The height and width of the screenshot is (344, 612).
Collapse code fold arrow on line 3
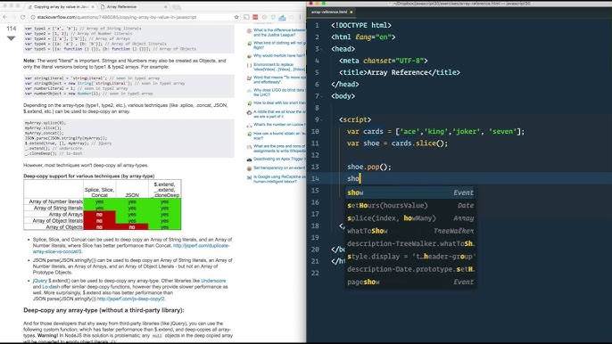[x=322, y=49]
